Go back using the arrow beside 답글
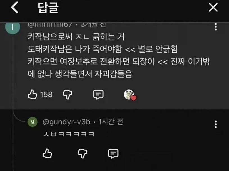Viewport: 229px width, 171px height. (14, 8)
